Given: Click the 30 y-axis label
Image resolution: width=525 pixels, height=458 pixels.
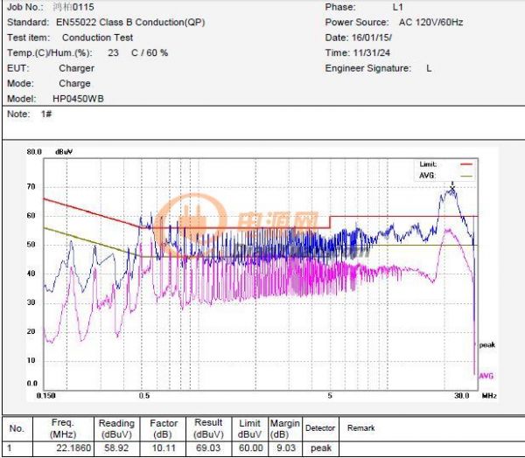Looking at the screenshot, I should (31, 302).
